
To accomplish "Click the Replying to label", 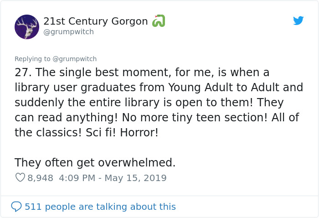I will click(x=32, y=59).
